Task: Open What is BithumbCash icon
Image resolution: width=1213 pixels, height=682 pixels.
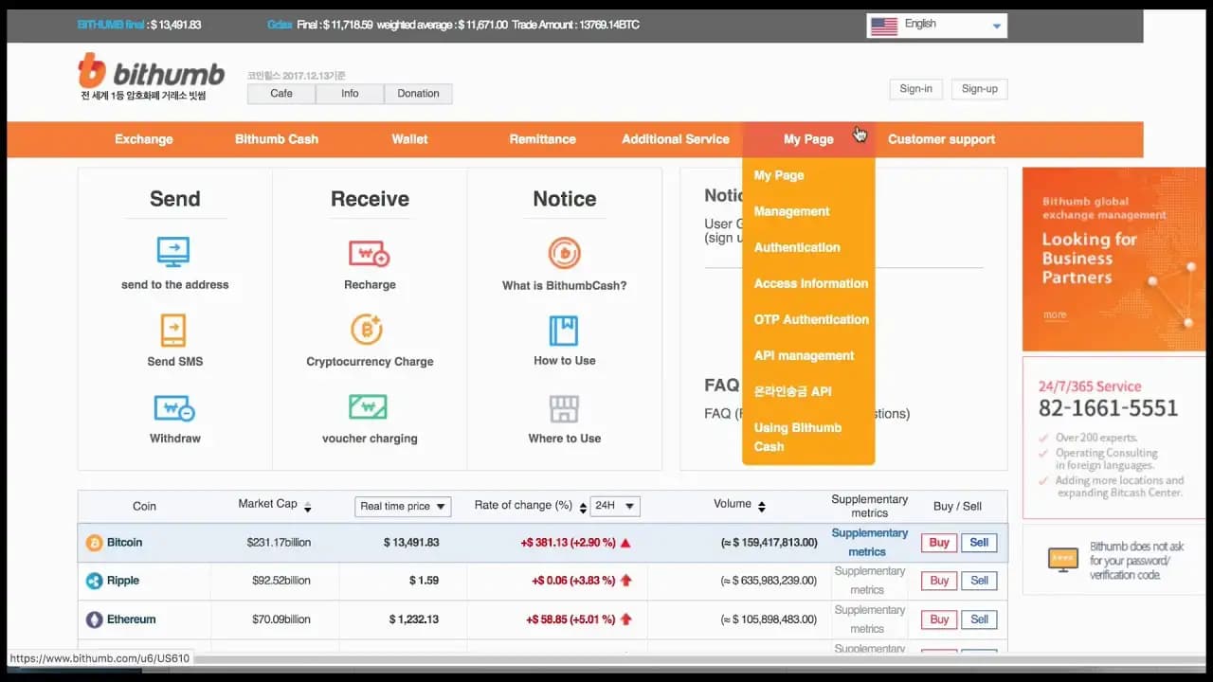Action: 565,253
